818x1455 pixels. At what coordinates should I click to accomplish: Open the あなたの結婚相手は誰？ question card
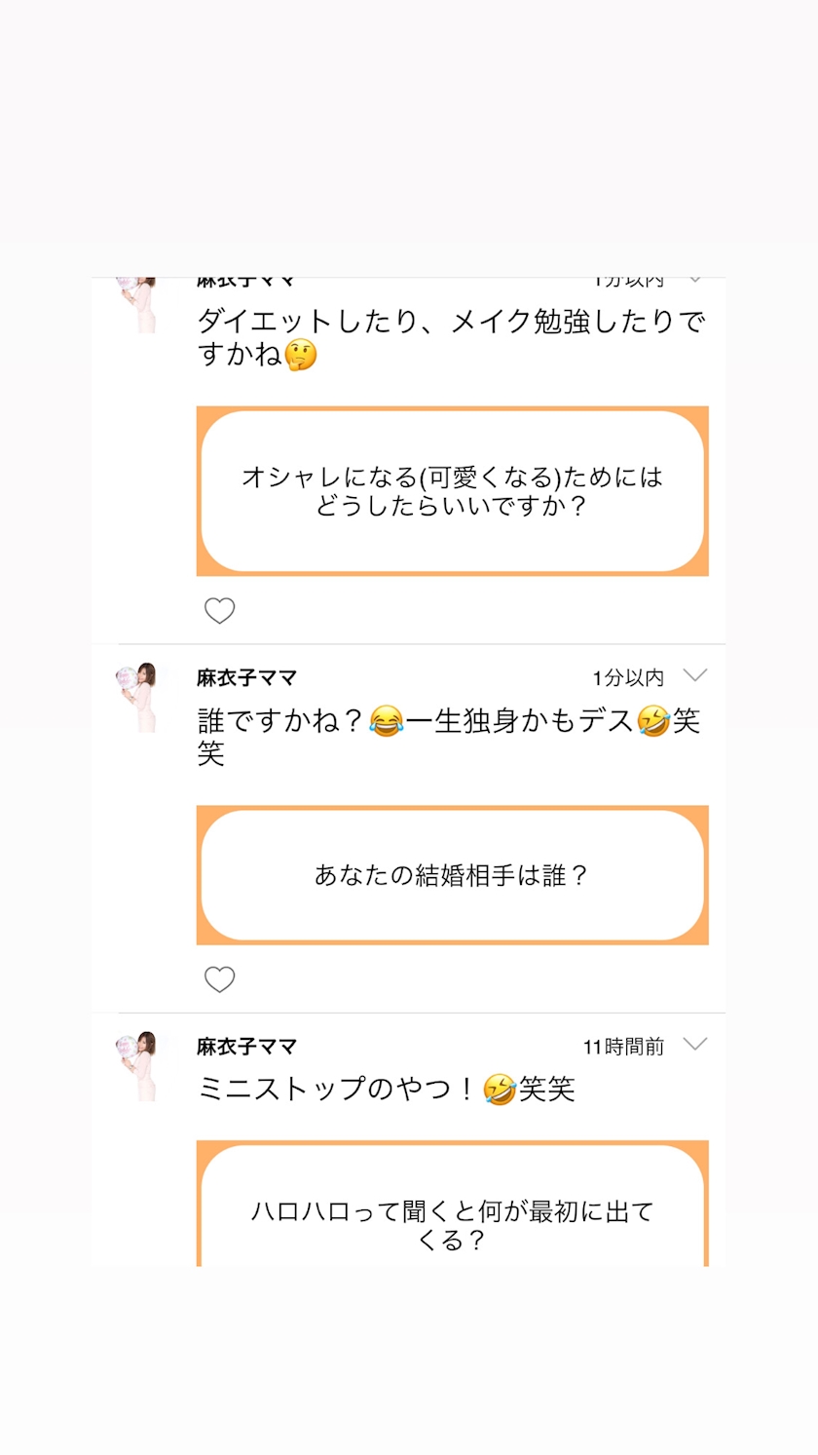(452, 875)
